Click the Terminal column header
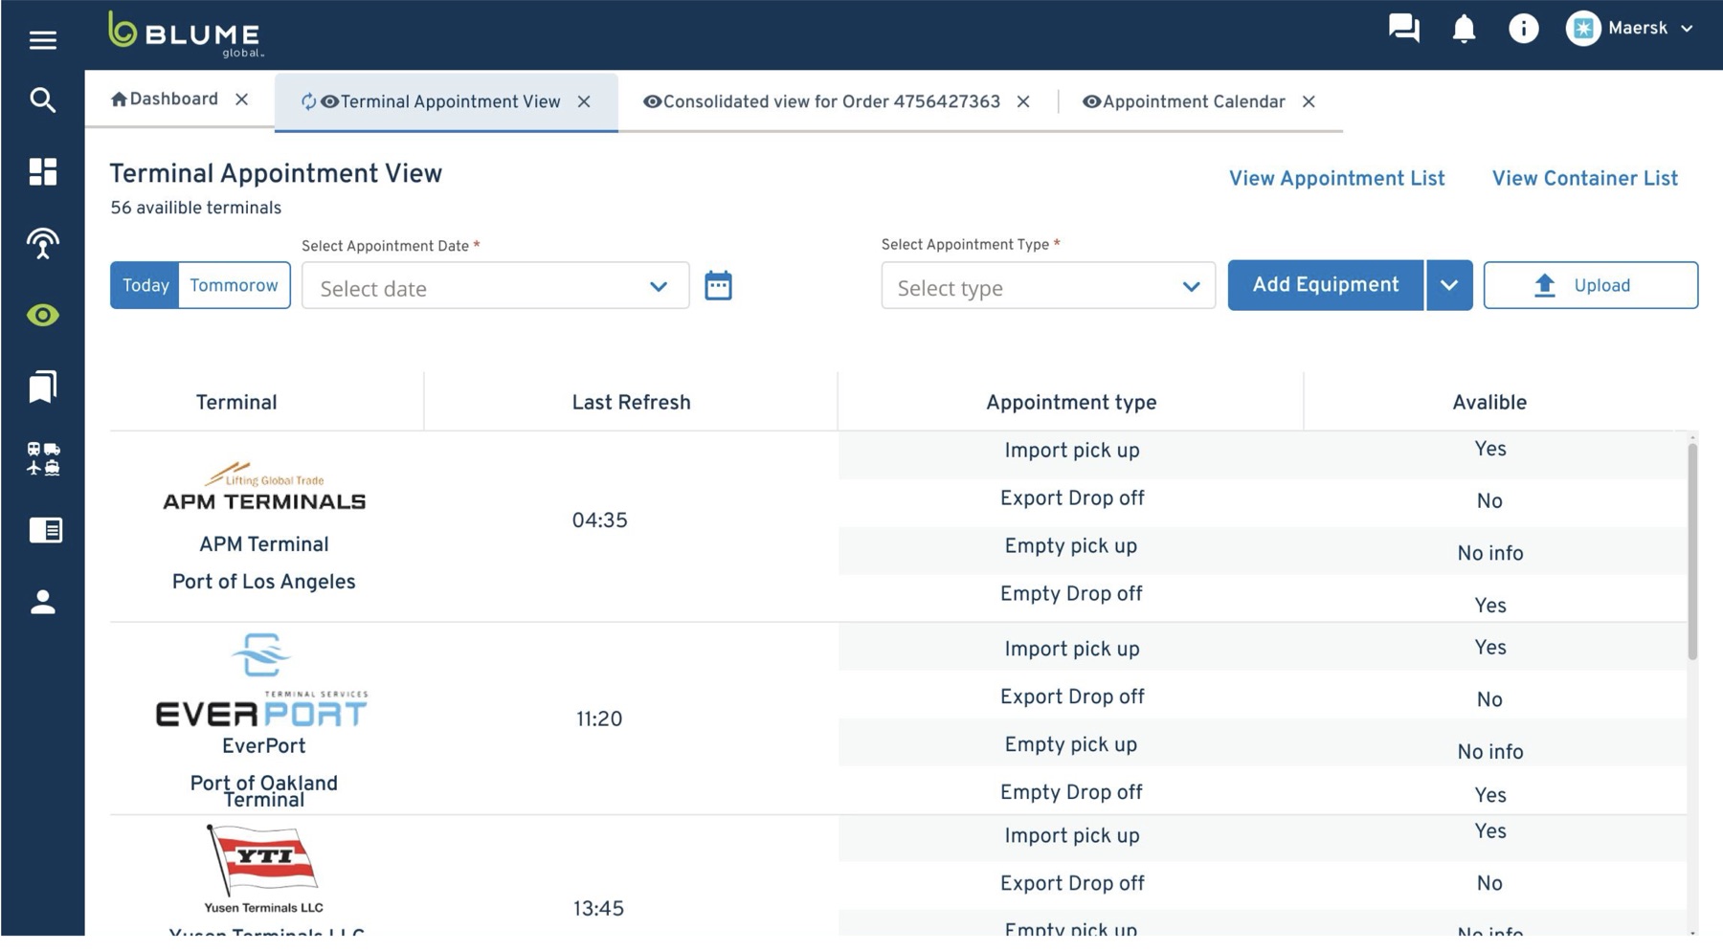 point(236,403)
